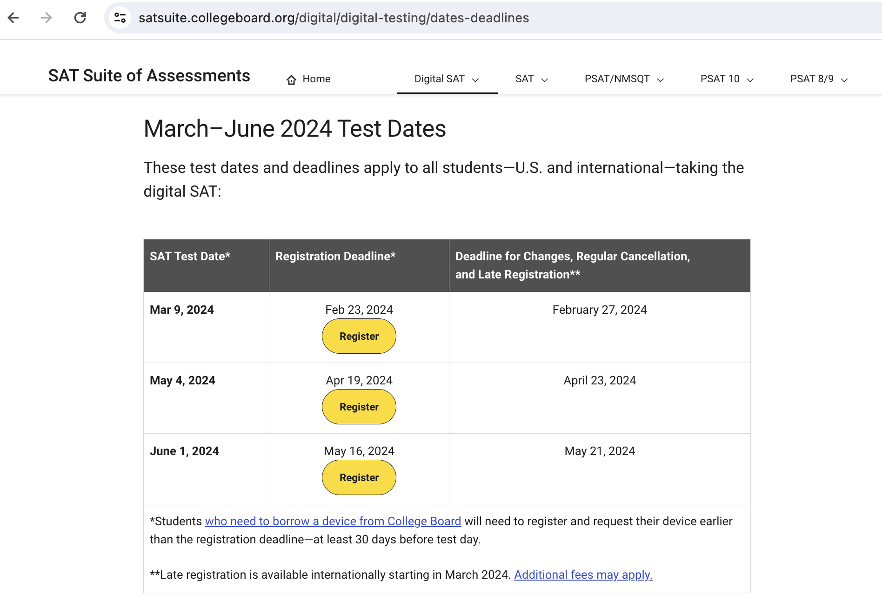Follow the Additional fees may apply link
This screenshot has width=882, height=608.
click(583, 575)
